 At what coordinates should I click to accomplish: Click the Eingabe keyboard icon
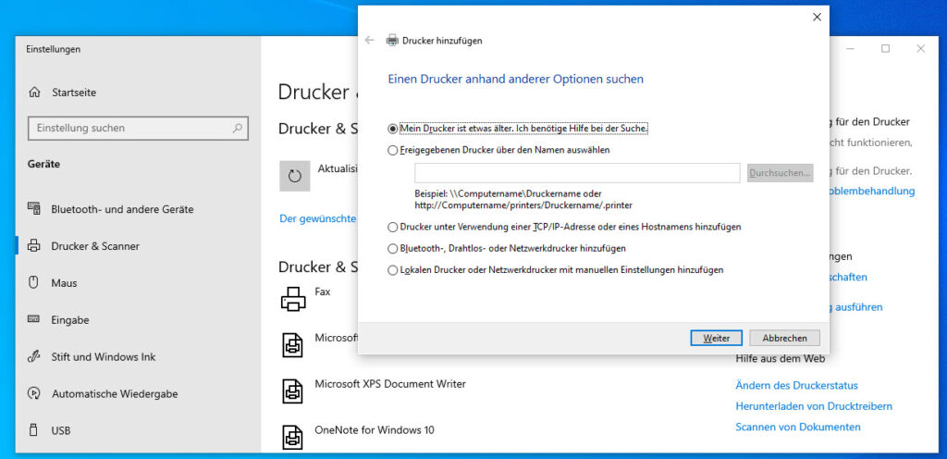pyautogui.click(x=34, y=319)
